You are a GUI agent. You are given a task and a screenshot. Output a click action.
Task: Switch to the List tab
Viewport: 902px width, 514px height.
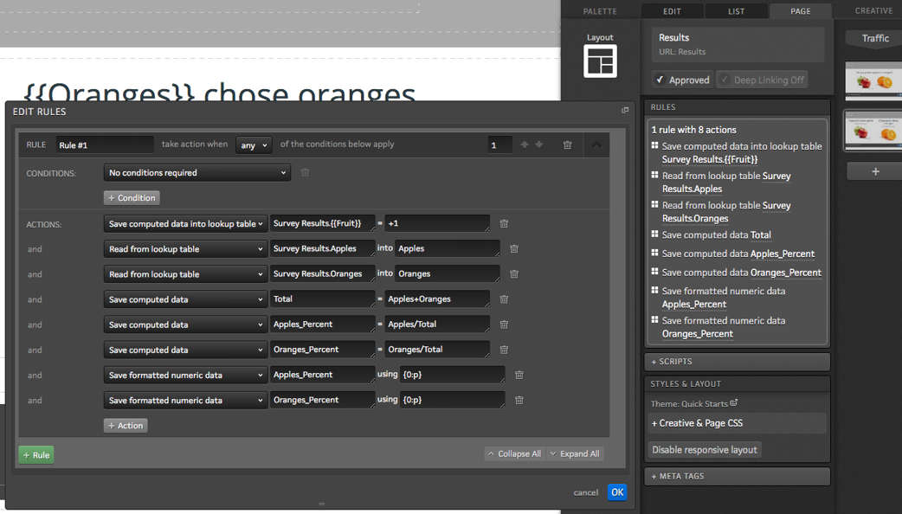736,11
